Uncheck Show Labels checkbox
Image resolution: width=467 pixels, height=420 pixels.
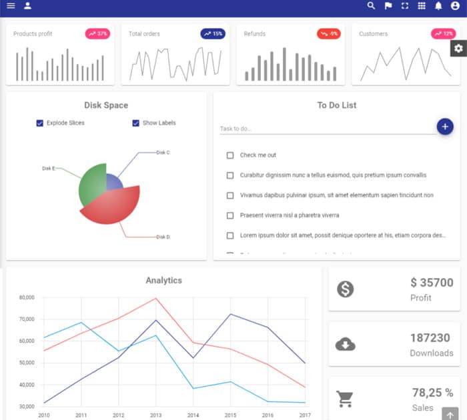tap(136, 123)
